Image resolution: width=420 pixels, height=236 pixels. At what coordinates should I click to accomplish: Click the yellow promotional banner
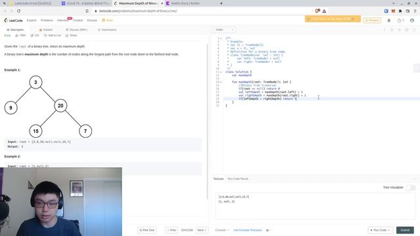point(333,19)
